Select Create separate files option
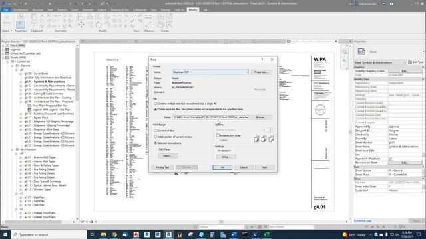The image size is (426, 239). click(156, 109)
